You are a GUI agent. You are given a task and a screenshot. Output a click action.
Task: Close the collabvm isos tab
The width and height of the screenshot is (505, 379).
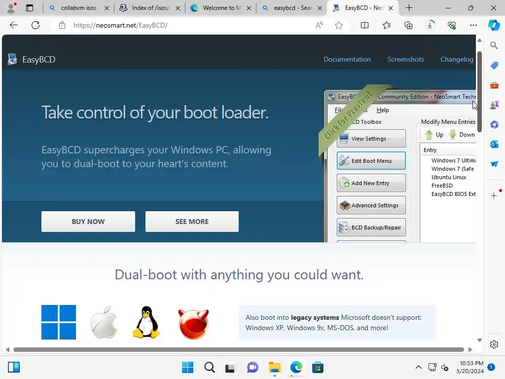tap(107, 8)
